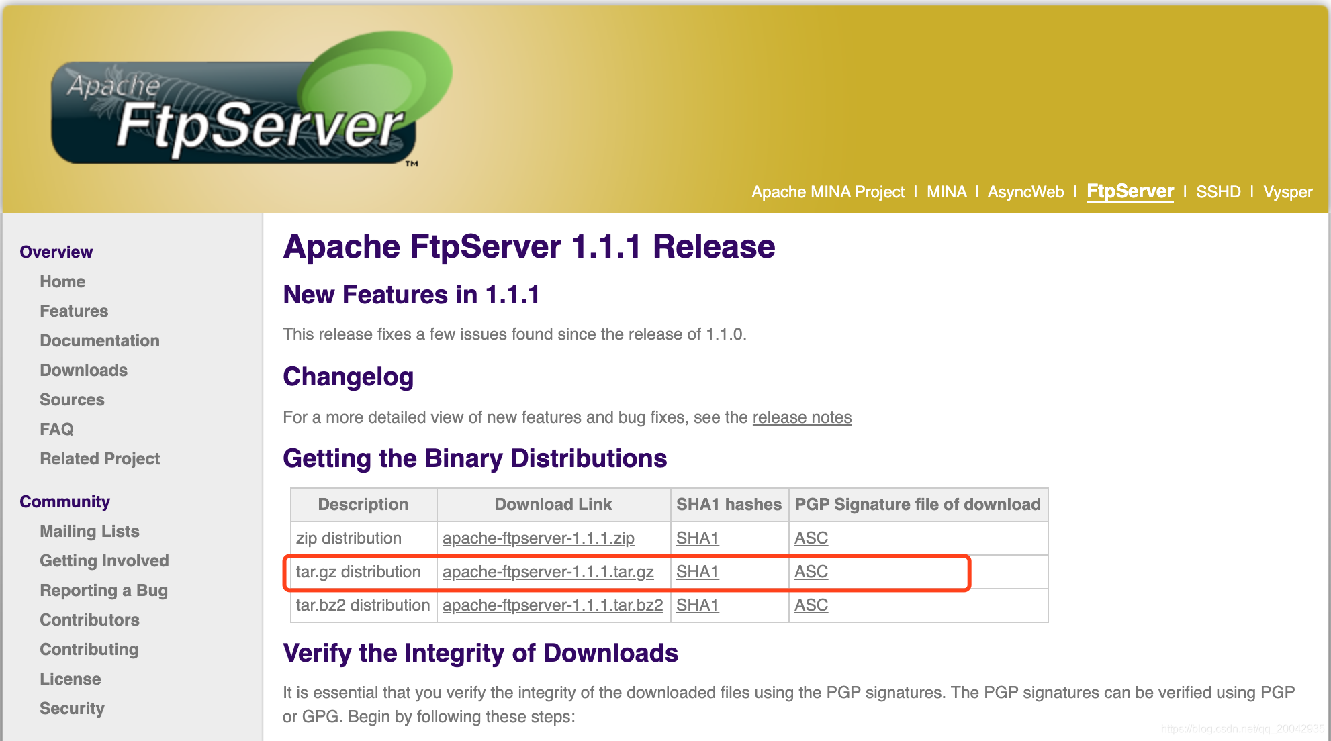
Task: Open the Apache MINA Project link
Action: tap(828, 192)
